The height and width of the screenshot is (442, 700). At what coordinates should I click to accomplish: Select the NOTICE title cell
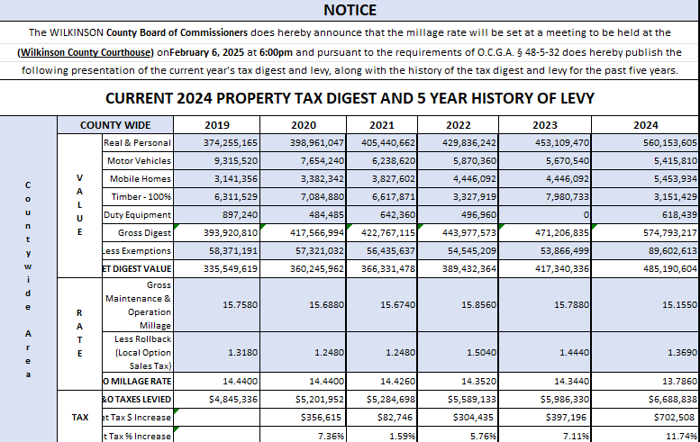click(x=350, y=10)
